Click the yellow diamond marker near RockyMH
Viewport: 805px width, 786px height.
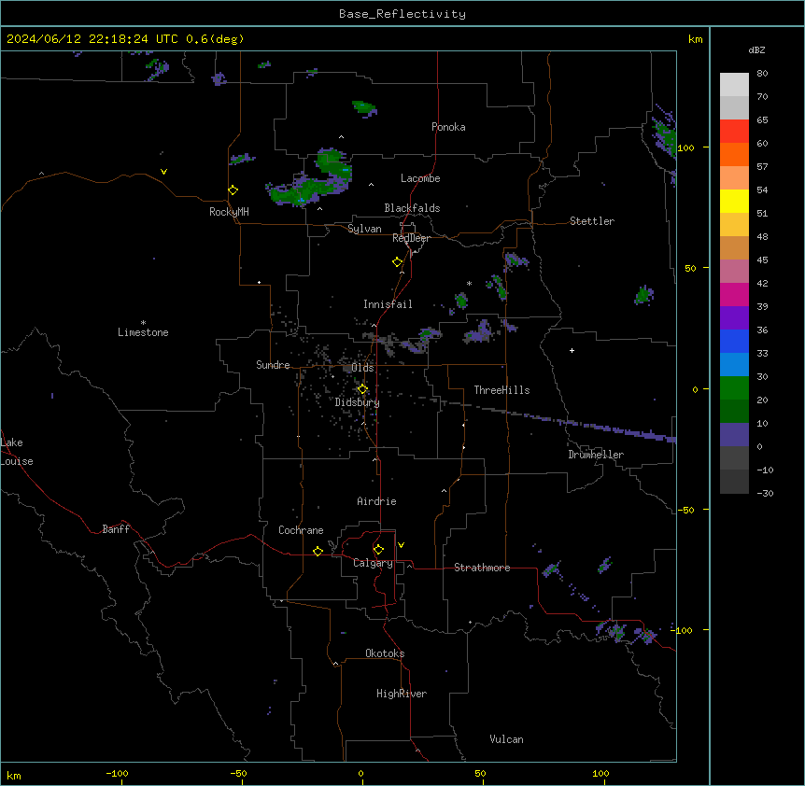233,190
